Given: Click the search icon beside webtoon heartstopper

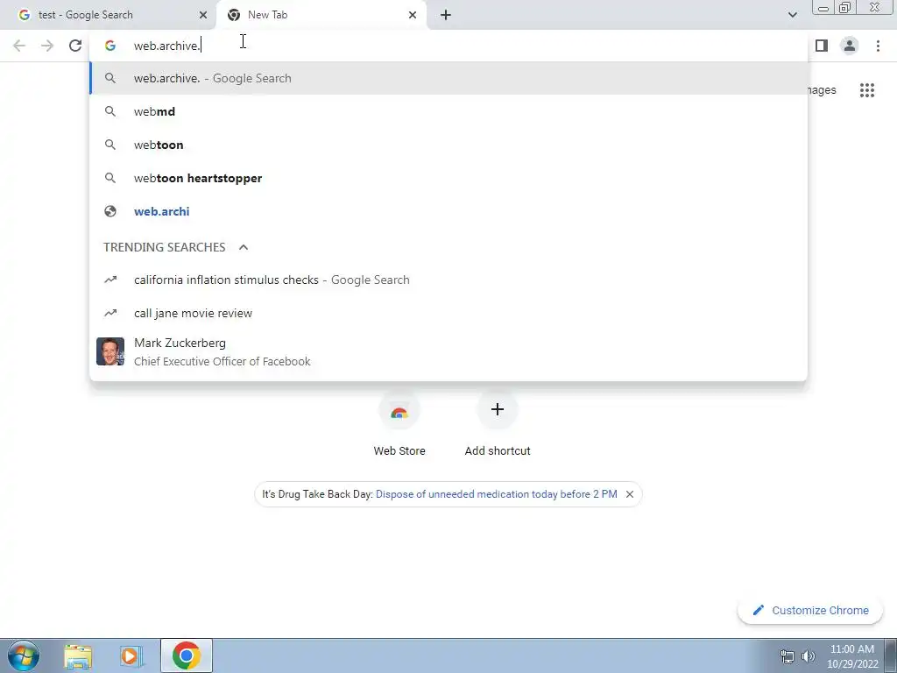Looking at the screenshot, I should coord(110,178).
